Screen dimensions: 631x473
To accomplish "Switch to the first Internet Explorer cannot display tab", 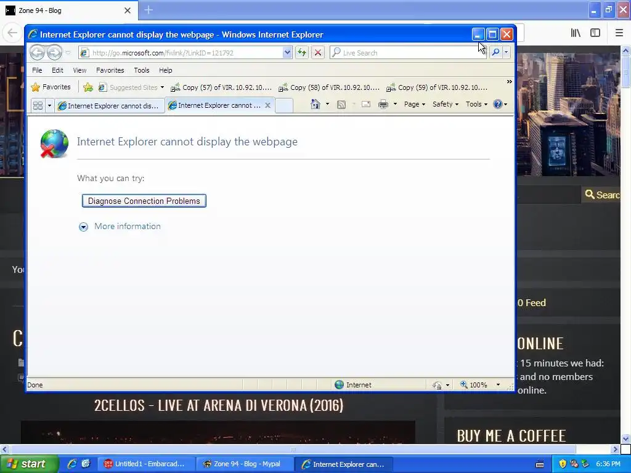I will pyautogui.click(x=110, y=106).
